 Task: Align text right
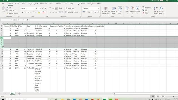(x=56, y=12)
